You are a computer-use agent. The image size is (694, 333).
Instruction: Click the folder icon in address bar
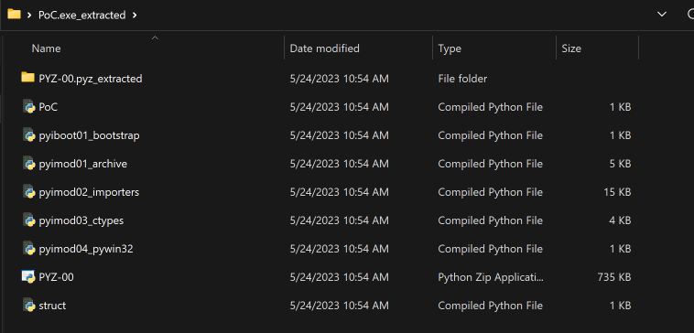(14, 14)
